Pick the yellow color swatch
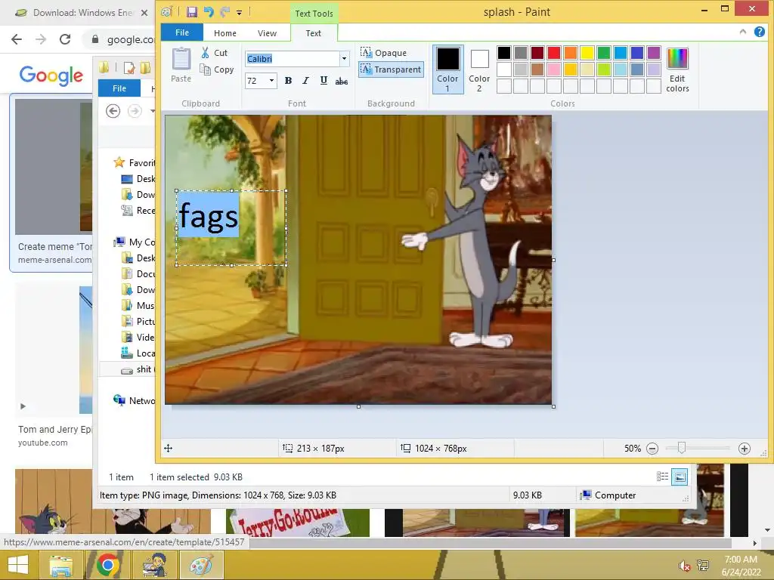This screenshot has width=774, height=580. (x=587, y=53)
